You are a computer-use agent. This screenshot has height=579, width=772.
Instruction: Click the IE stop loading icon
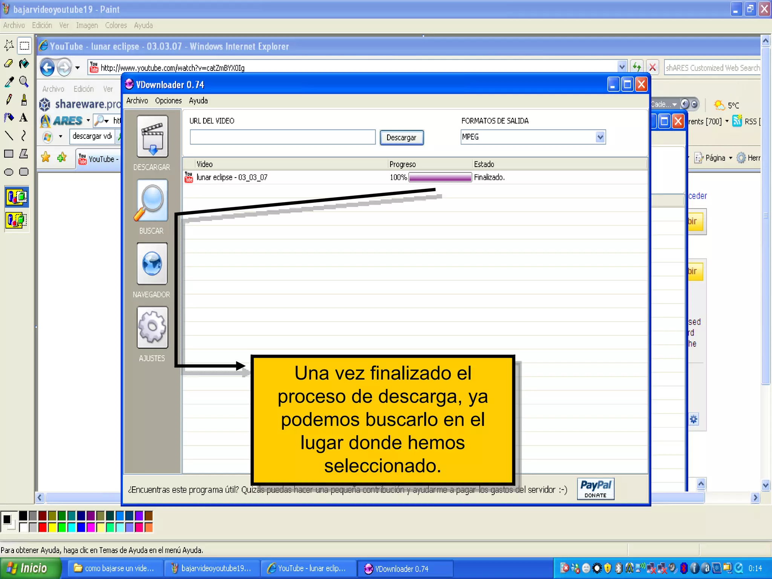(653, 67)
